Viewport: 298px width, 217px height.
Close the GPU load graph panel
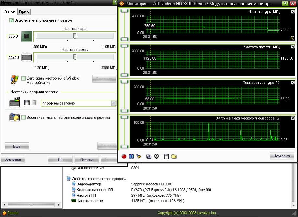pyautogui.click(x=292, y=118)
